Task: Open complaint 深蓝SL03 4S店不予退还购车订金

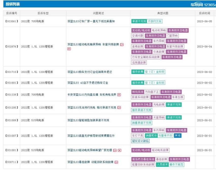Action: point(88,83)
